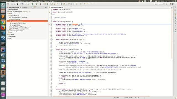Expand the JRE System Library node

coord(8,12)
